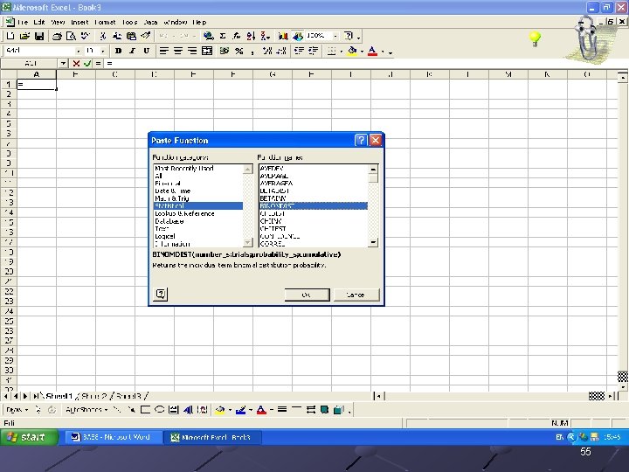Open the Chart Wizard icon
Image resolution: width=629 pixels, height=472 pixels.
(283, 36)
